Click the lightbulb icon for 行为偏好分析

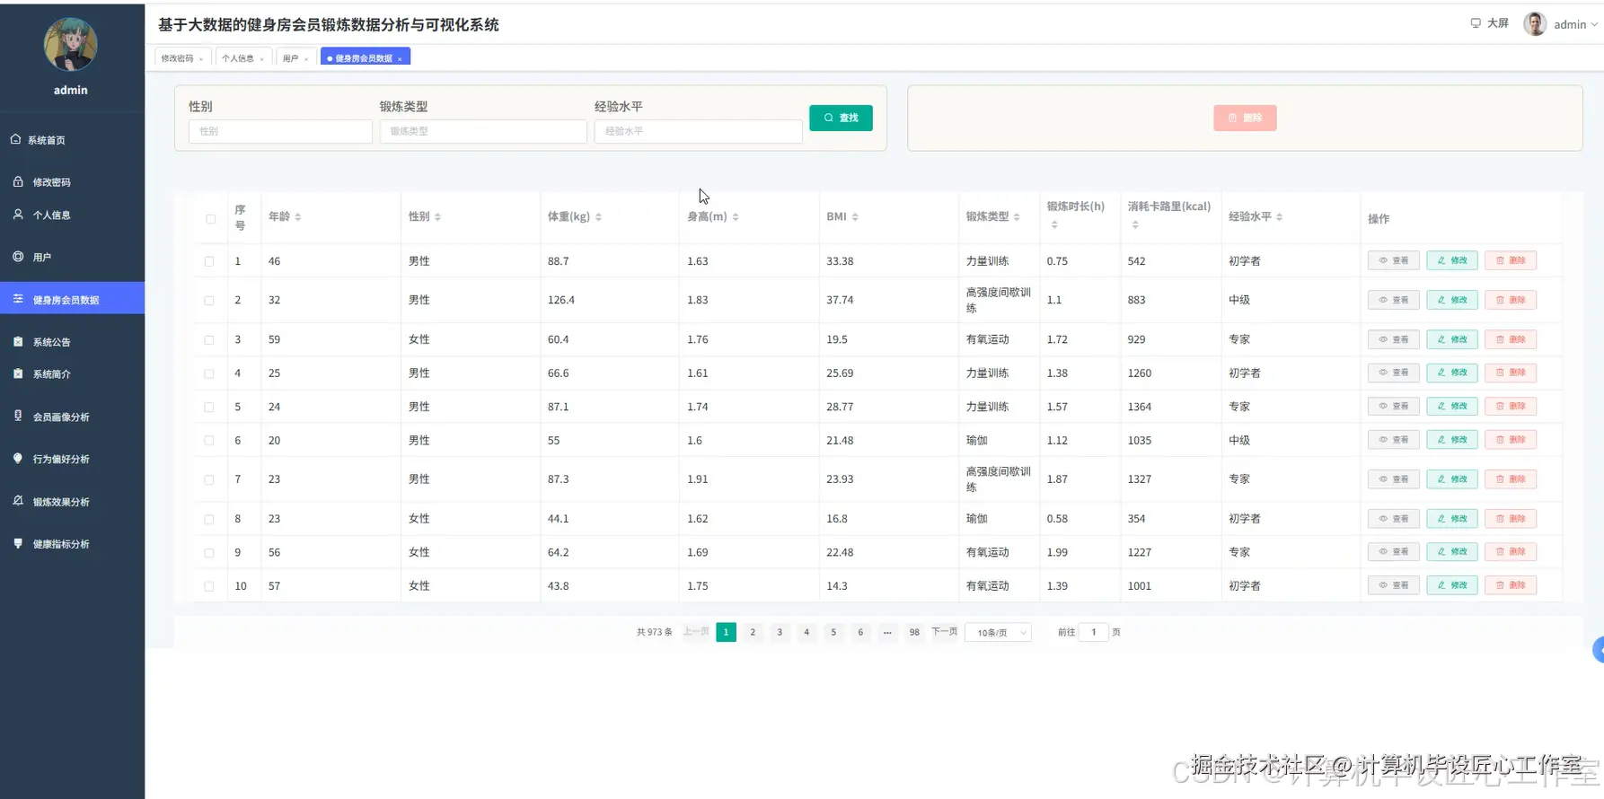click(18, 458)
